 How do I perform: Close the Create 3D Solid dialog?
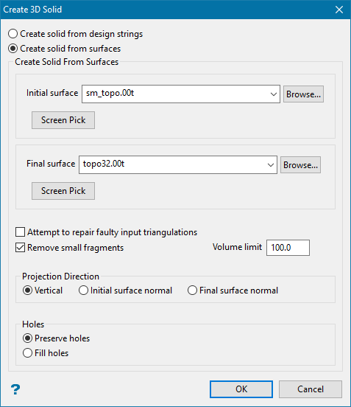tap(339, 10)
